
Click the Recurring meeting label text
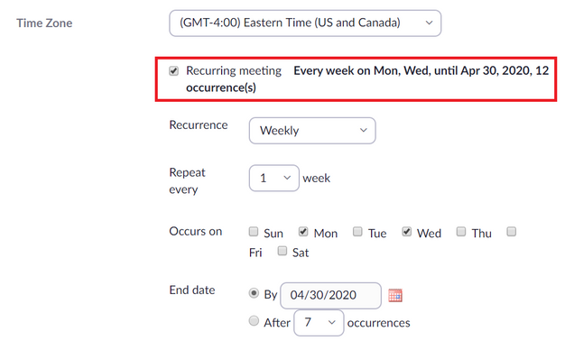[x=234, y=70]
